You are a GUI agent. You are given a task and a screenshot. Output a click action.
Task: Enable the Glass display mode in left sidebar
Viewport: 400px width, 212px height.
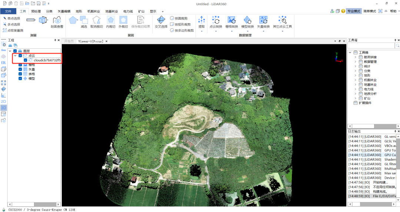point(4,50)
